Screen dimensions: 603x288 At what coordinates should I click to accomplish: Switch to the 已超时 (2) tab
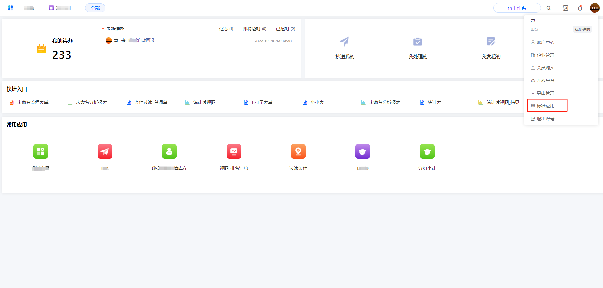click(x=285, y=29)
